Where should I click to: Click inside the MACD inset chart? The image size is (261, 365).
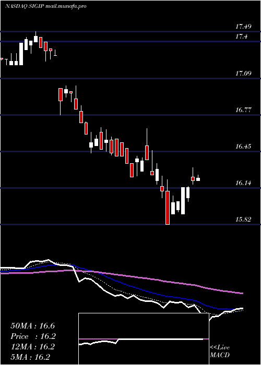tap(144, 339)
